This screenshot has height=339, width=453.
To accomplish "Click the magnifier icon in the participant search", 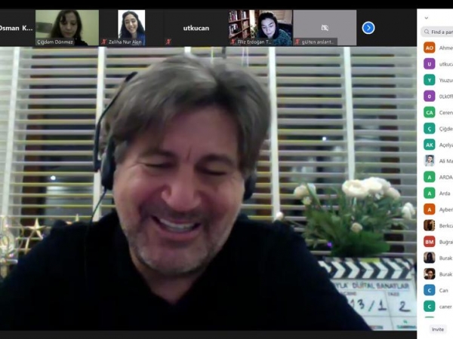I will click(x=427, y=32).
